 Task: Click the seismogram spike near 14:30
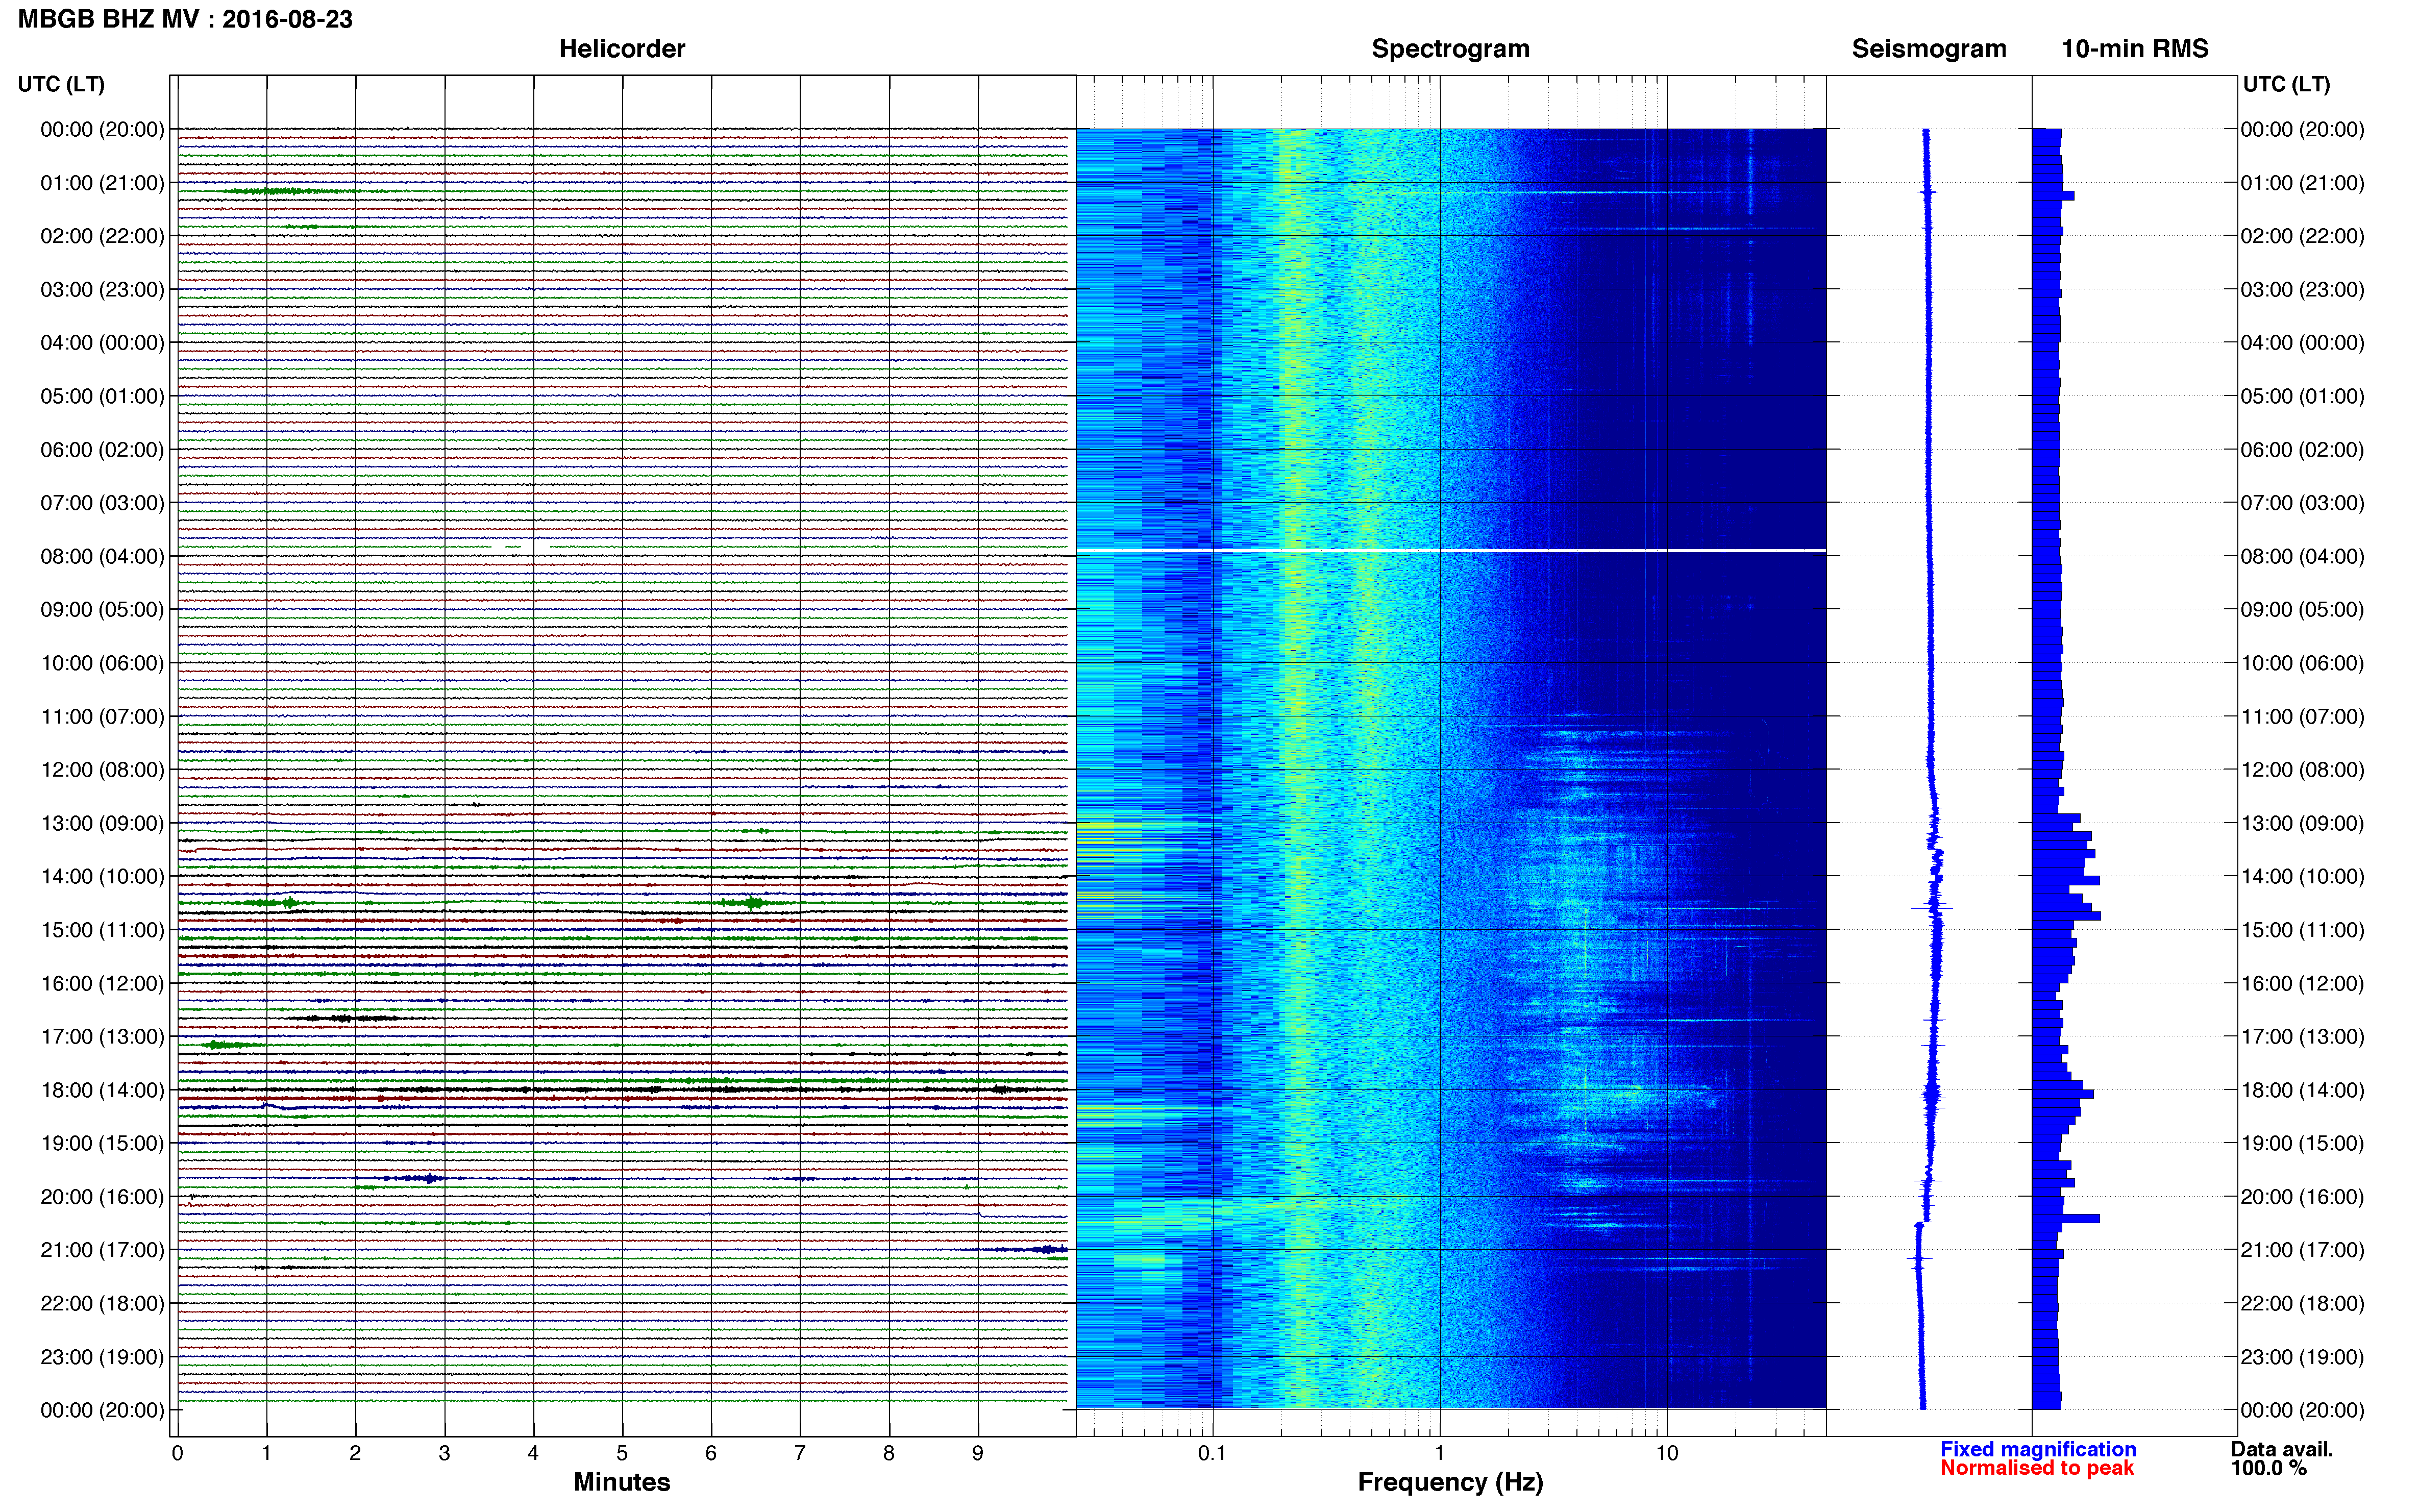pos(1932,907)
